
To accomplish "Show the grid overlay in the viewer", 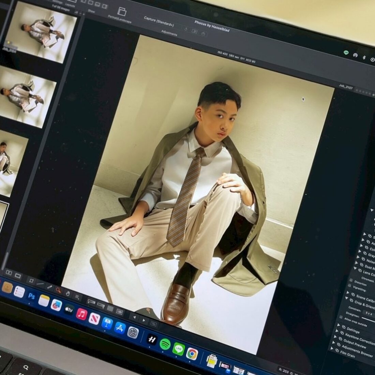I will [x=110, y=308].
